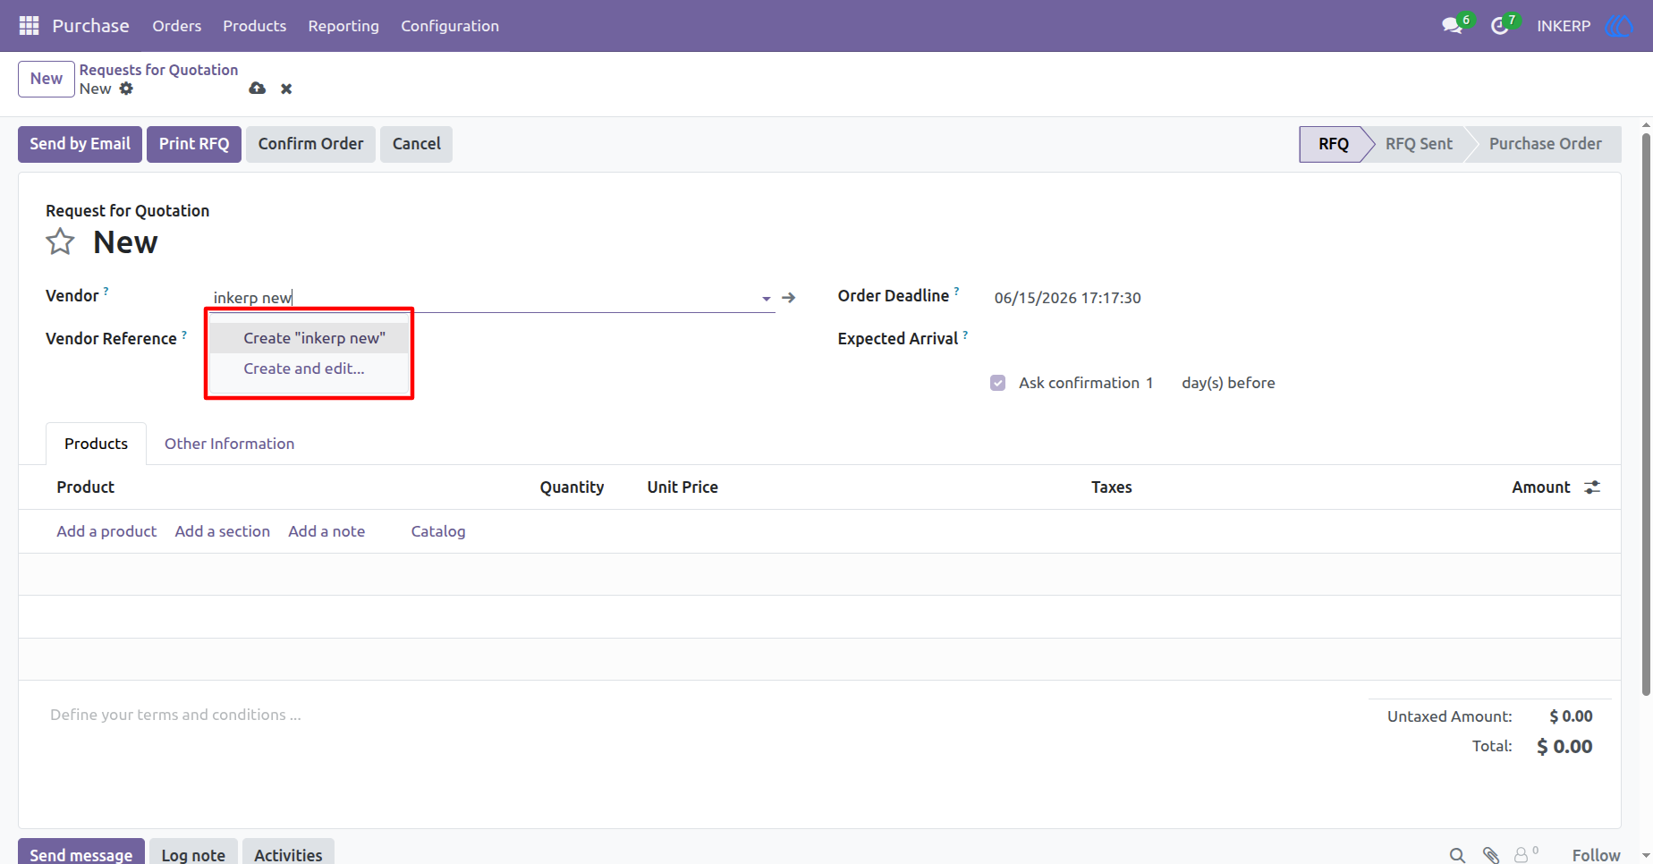The image size is (1653, 864).
Task: Click the attachments paperclip icon
Action: click(x=1490, y=855)
